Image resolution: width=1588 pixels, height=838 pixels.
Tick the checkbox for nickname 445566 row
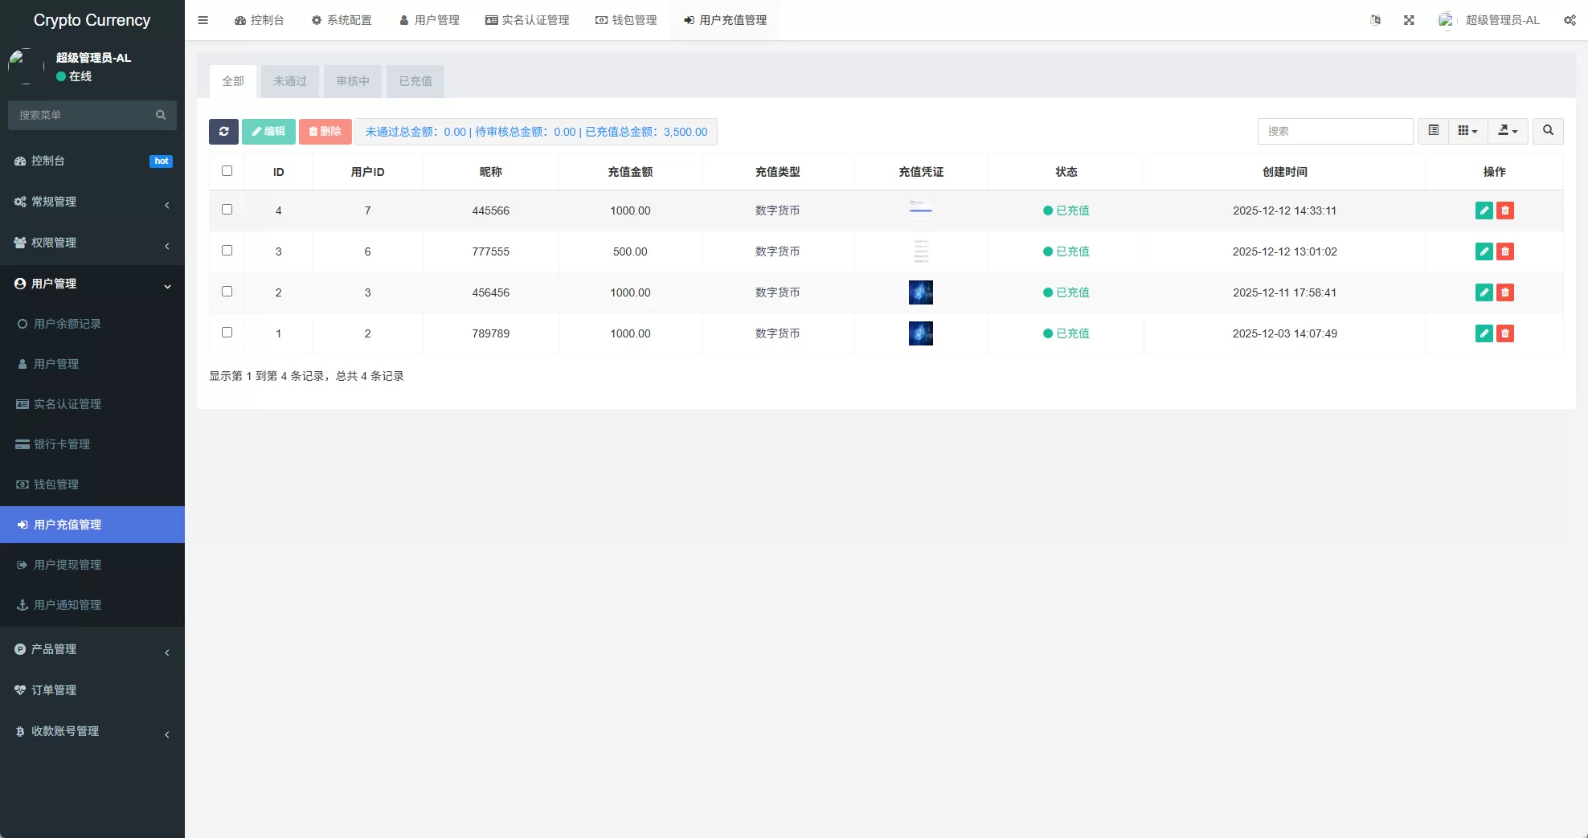point(227,210)
